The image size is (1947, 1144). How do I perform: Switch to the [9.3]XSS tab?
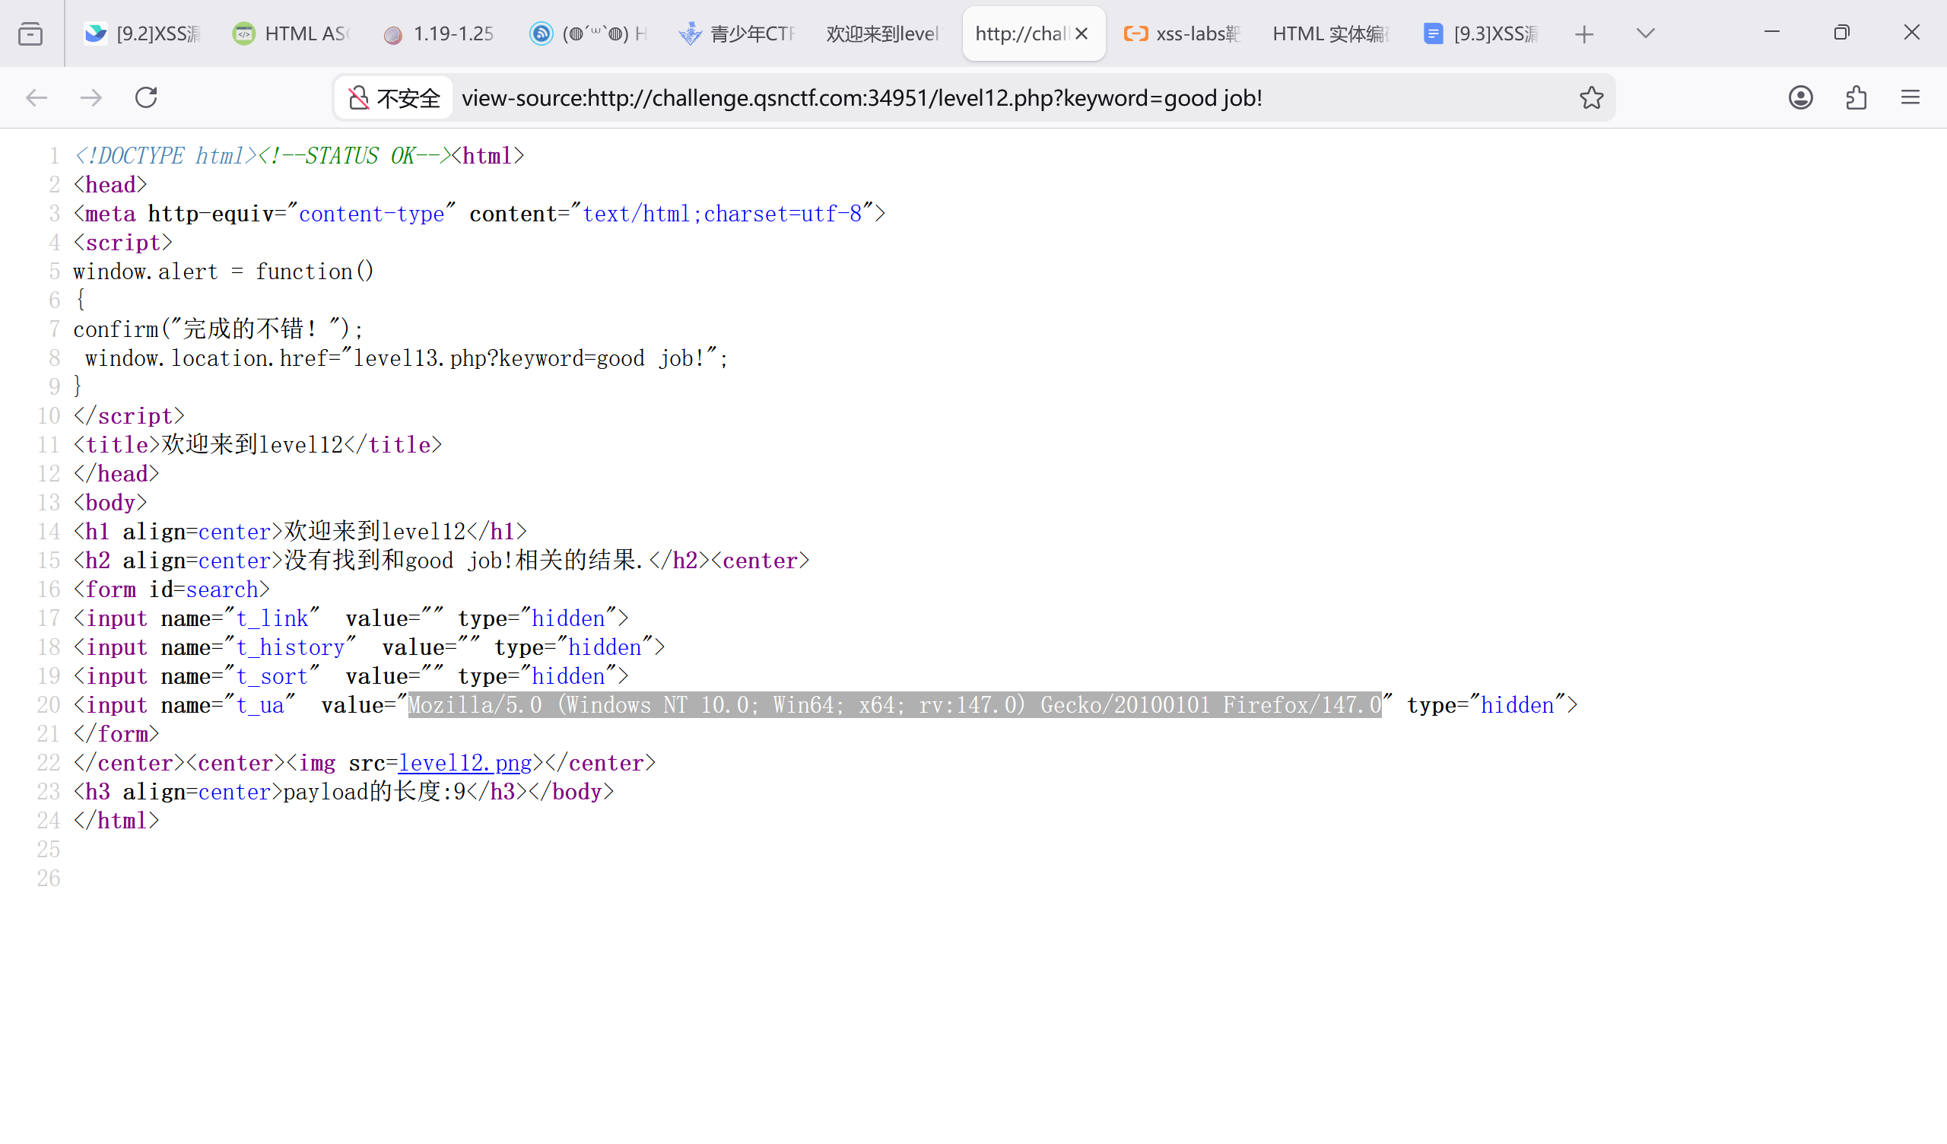coord(1480,34)
